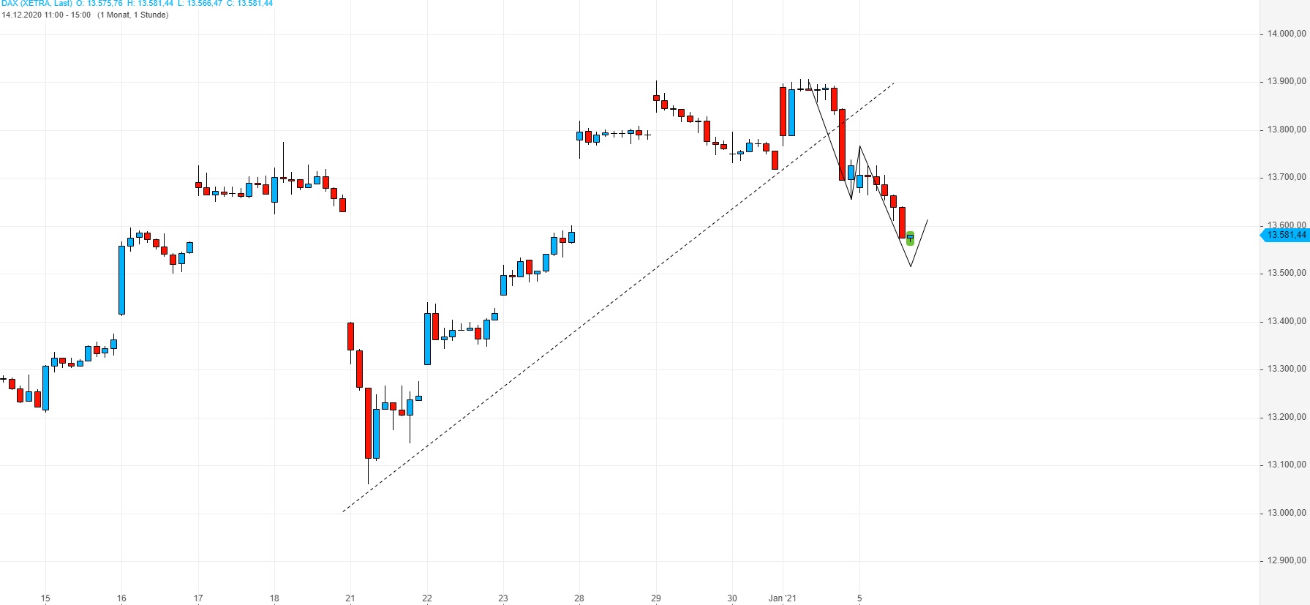Screen dimensions: 1310x605
Task: Click the DAX (XETRA, Last) chart title
Action: (x=37, y=4)
